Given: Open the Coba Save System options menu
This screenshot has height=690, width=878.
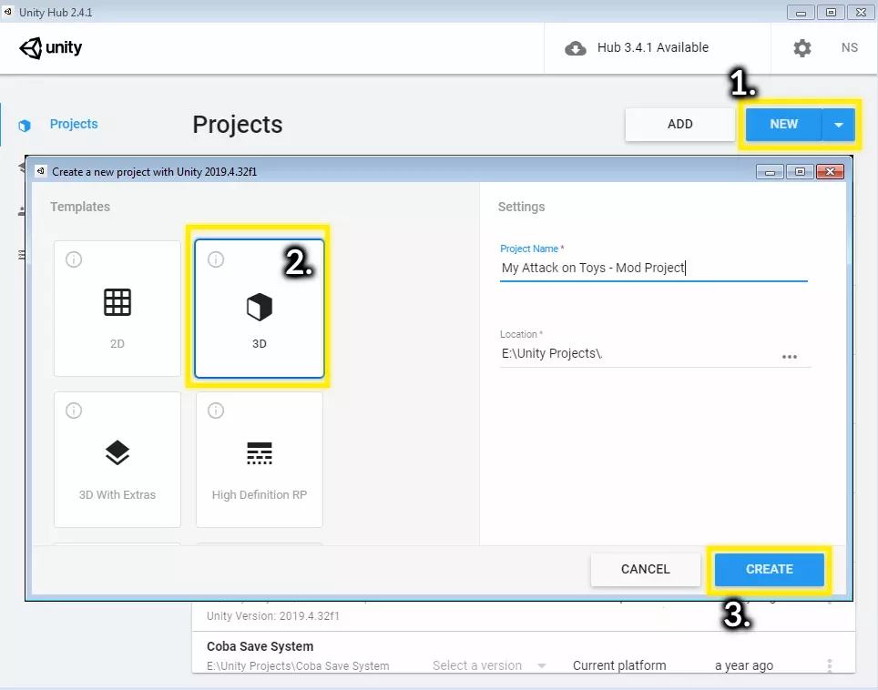Looking at the screenshot, I should [830, 665].
